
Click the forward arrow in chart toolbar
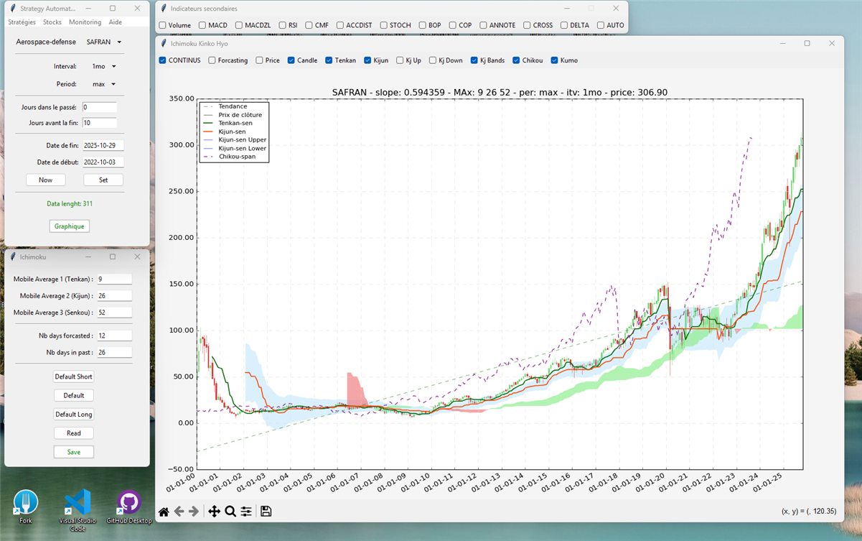pos(194,512)
